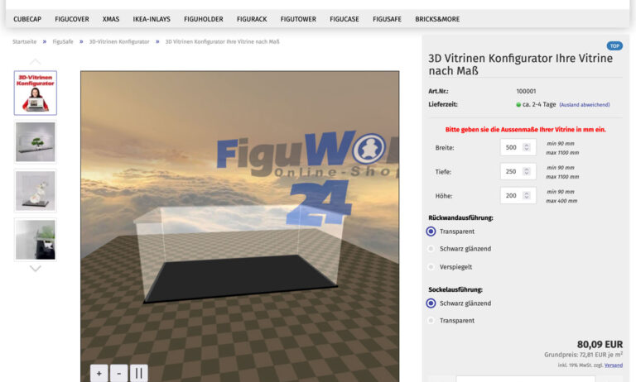Choose Verspiegelt back wall option
Screen dimensions: 636x382
coord(431,267)
